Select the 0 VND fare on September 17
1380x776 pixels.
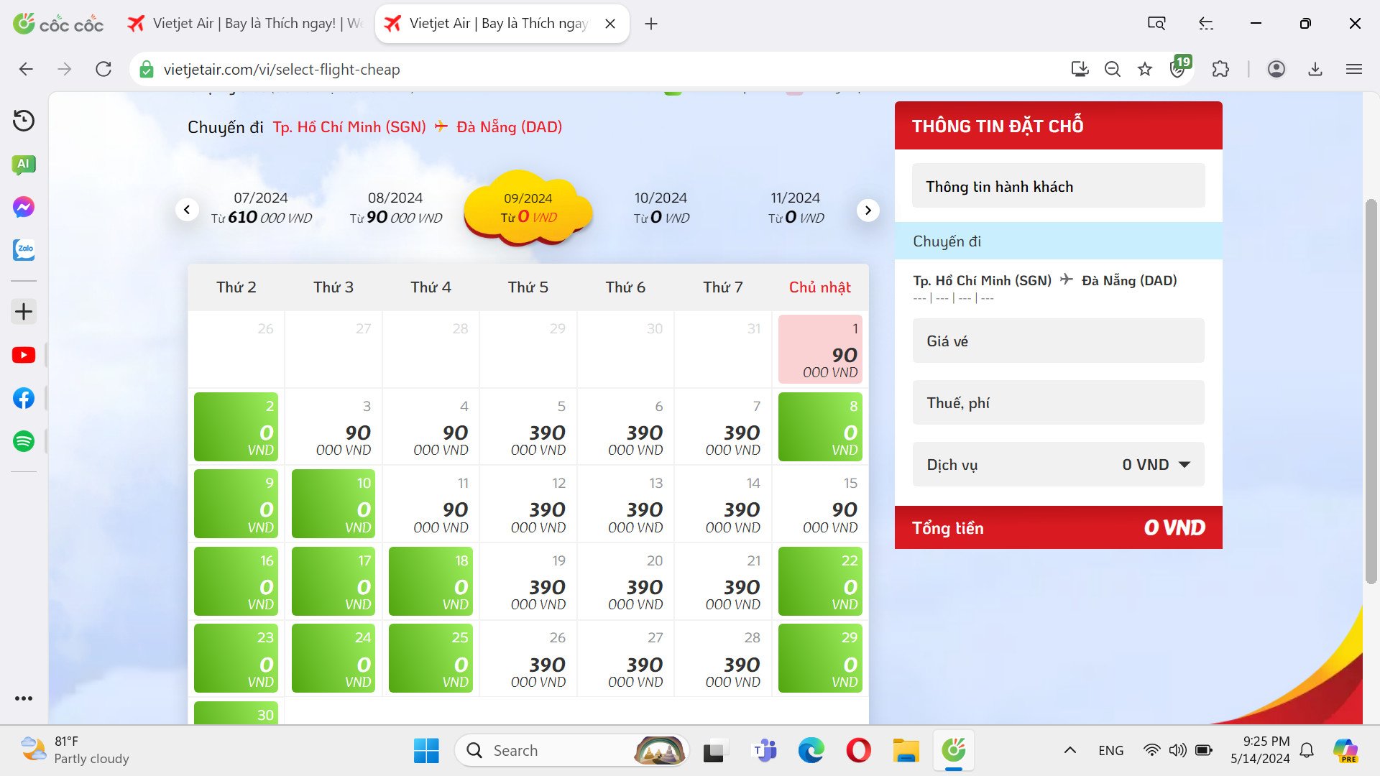[333, 581]
